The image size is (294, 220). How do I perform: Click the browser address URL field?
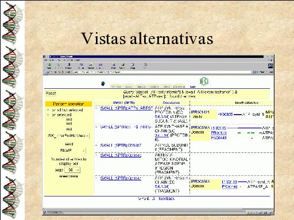tap(162, 72)
